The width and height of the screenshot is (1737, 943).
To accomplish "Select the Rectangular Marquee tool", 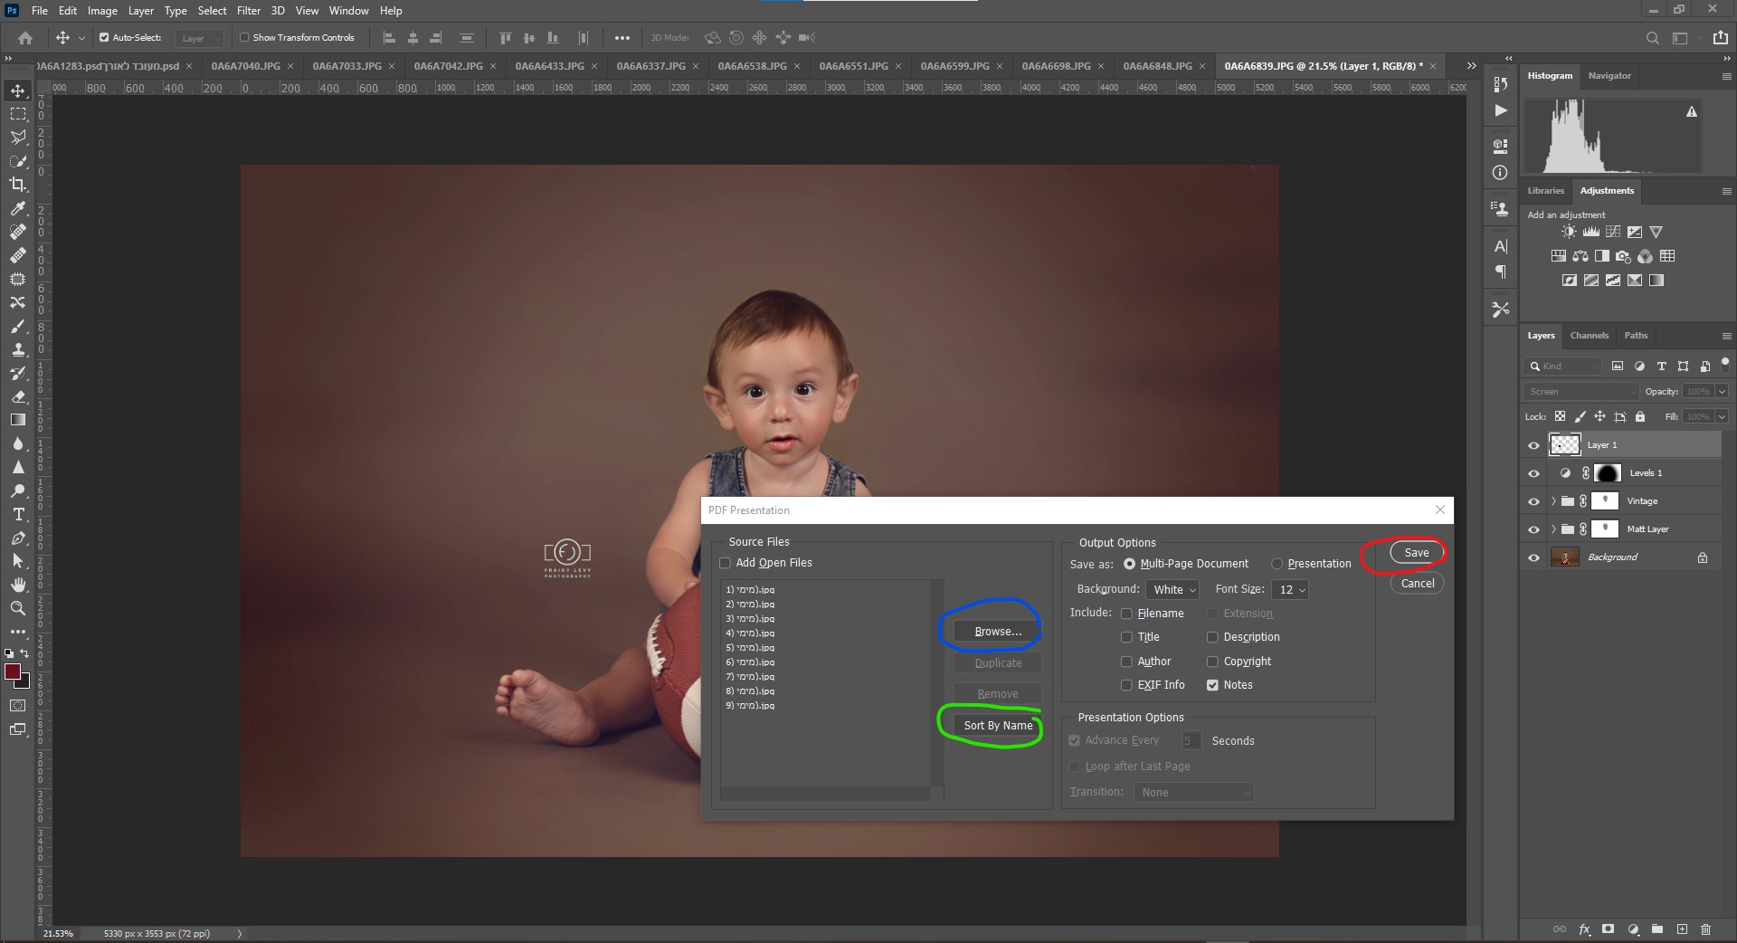I will coord(18,114).
